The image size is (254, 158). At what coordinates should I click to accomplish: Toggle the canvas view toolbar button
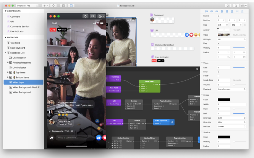pyautogui.click(x=71, y=6)
